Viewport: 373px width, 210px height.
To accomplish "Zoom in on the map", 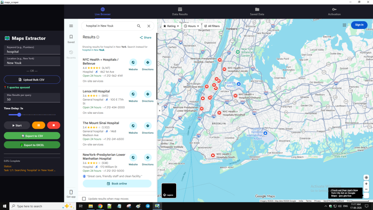I will (x=366, y=184).
